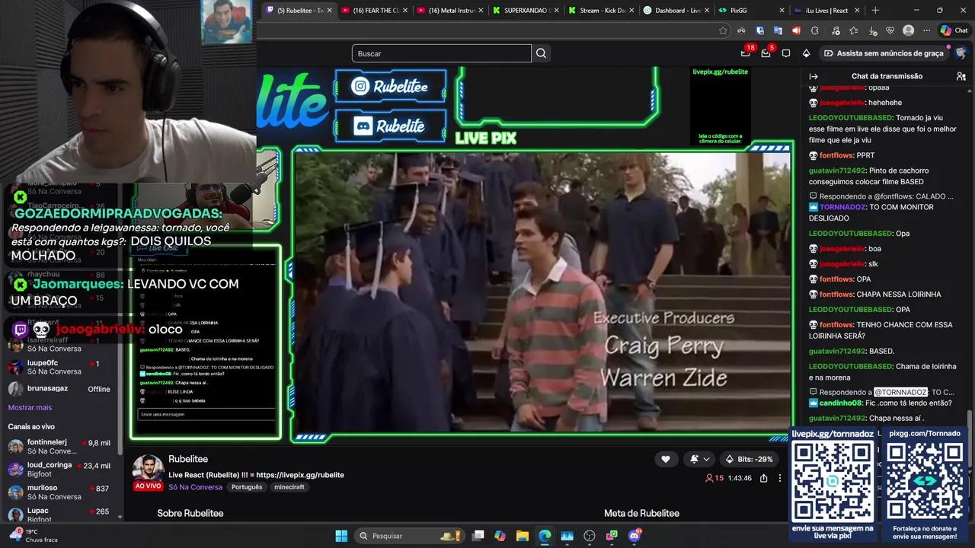Switch to the iLu Lives | React tab
Image resolution: width=975 pixels, height=548 pixels.
826,10
